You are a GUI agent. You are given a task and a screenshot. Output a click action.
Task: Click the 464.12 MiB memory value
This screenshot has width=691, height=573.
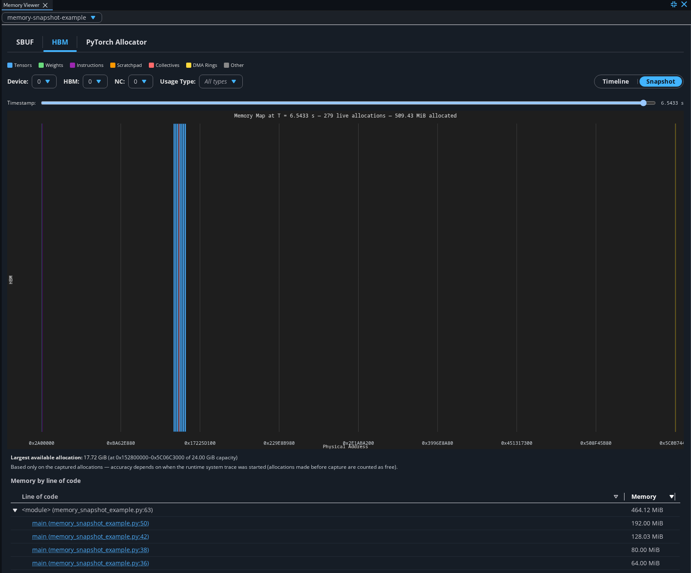(x=647, y=510)
